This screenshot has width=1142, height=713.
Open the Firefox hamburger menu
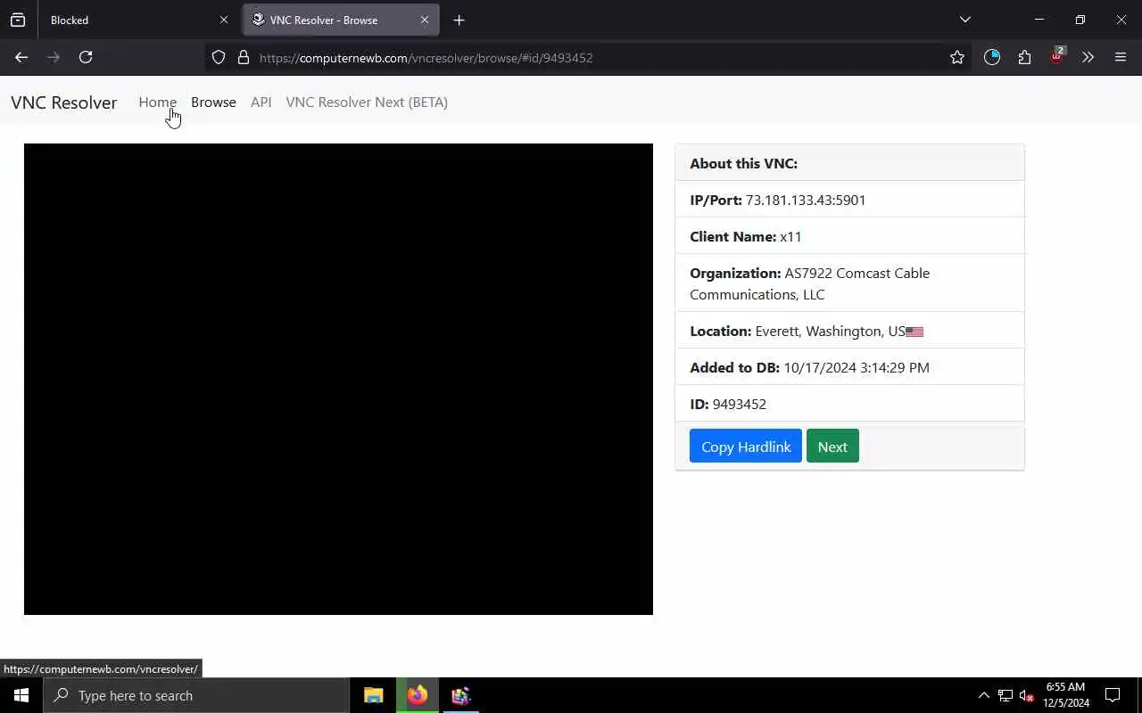pos(1121,57)
